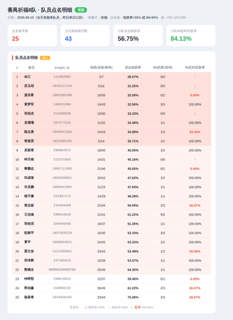Click the 16/50 call ratio cell

(x=101, y=95)
